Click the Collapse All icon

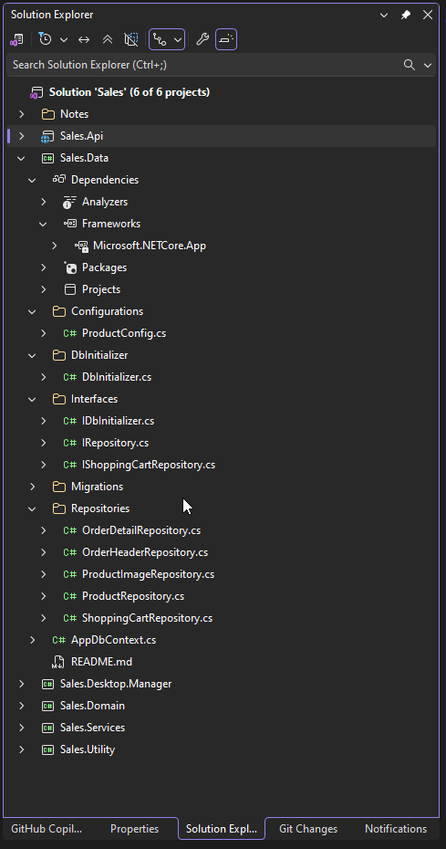coord(108,39)
